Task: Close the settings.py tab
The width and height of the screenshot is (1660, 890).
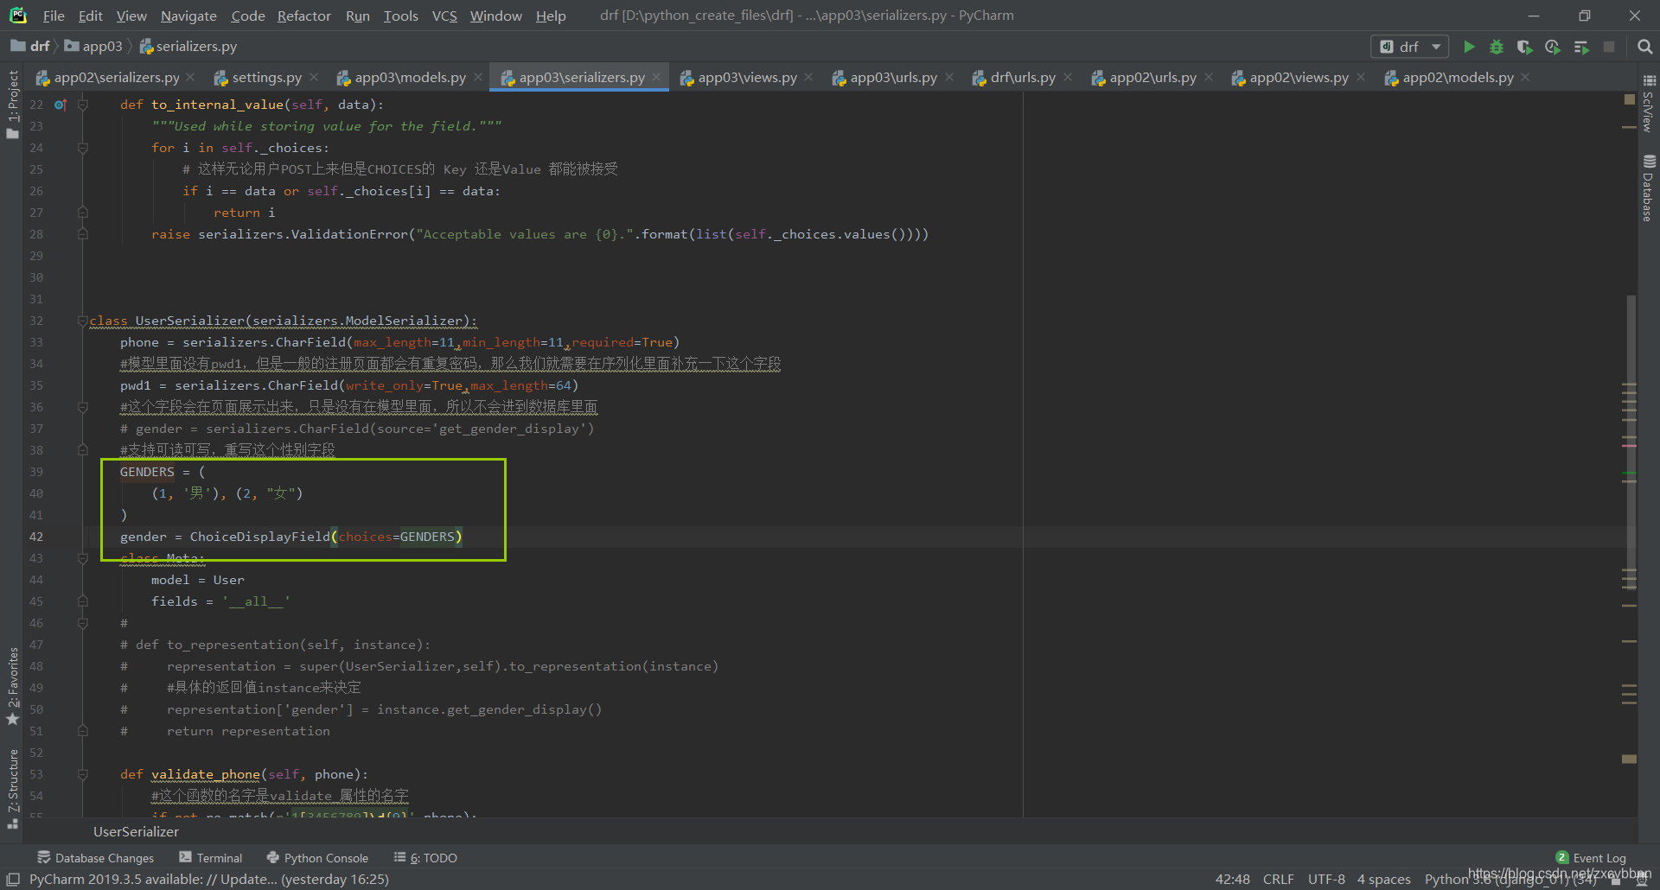Action: pos(314,78)
